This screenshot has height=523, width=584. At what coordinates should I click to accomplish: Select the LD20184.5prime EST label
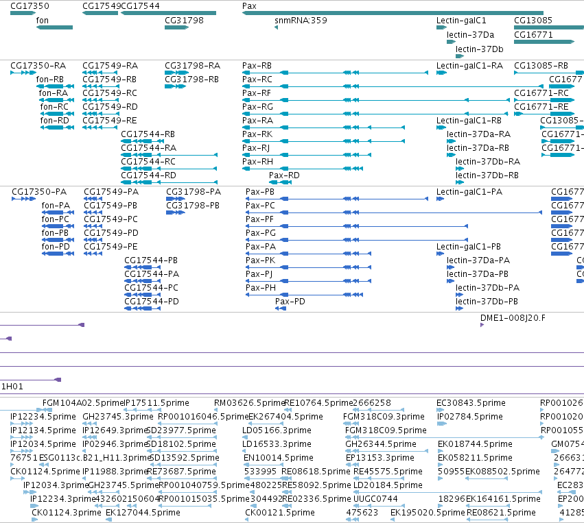coord(388,485)
